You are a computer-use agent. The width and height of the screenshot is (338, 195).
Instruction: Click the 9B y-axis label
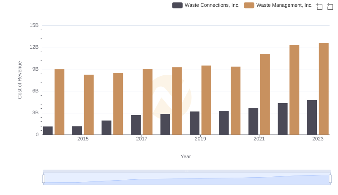click(35, 69)
